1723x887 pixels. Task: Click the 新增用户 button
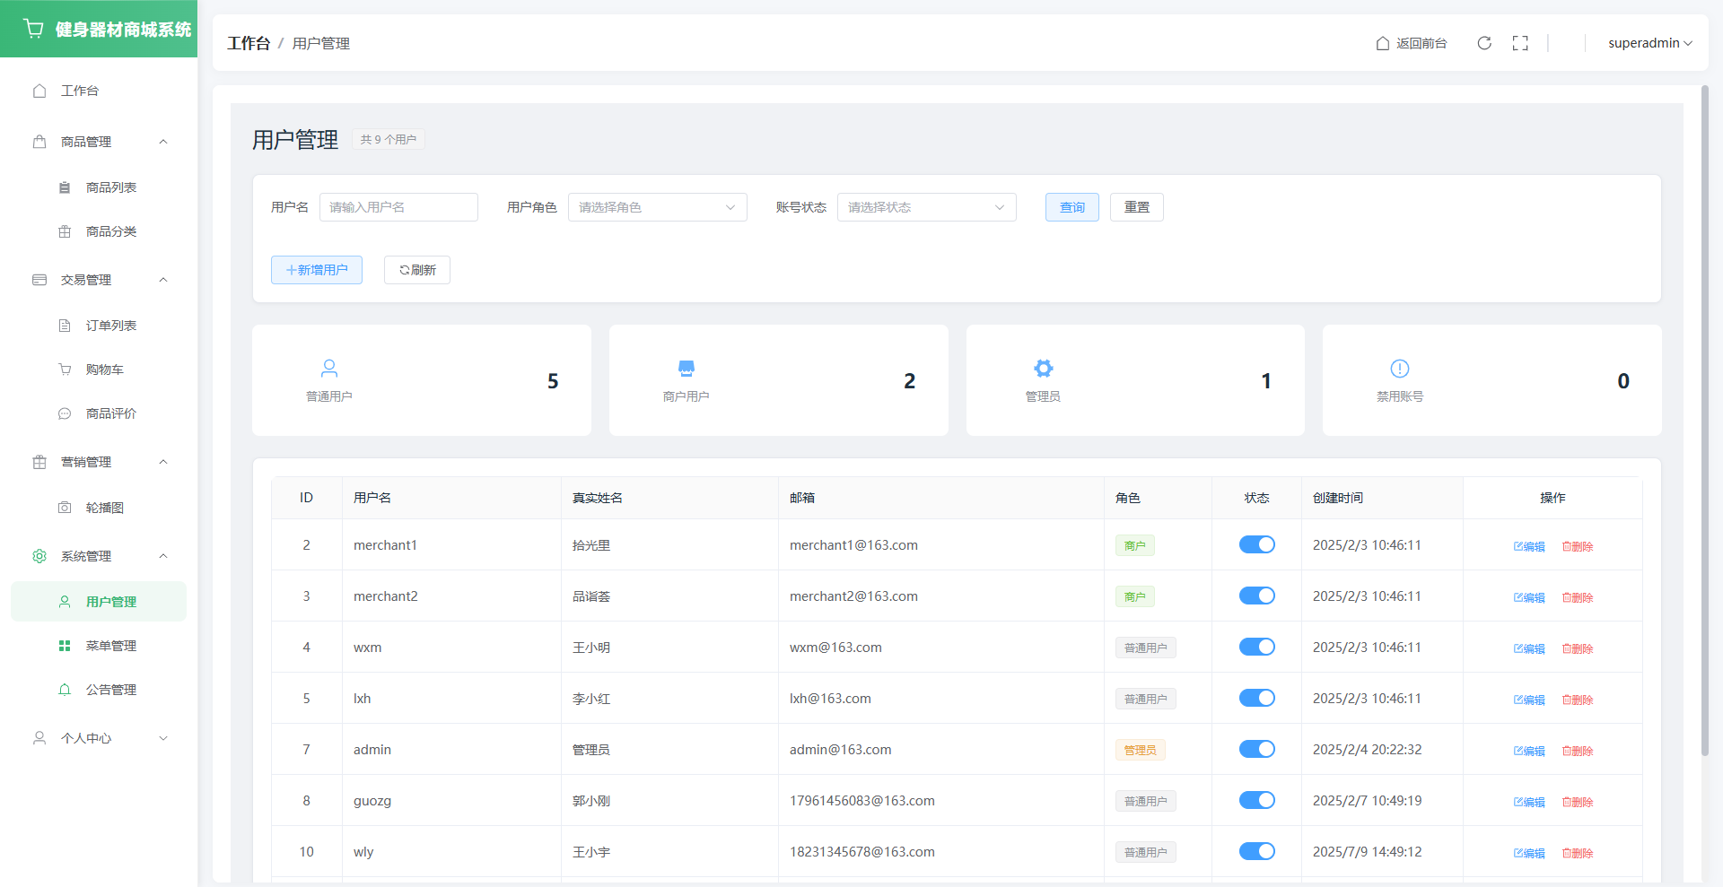coord(317,270)
